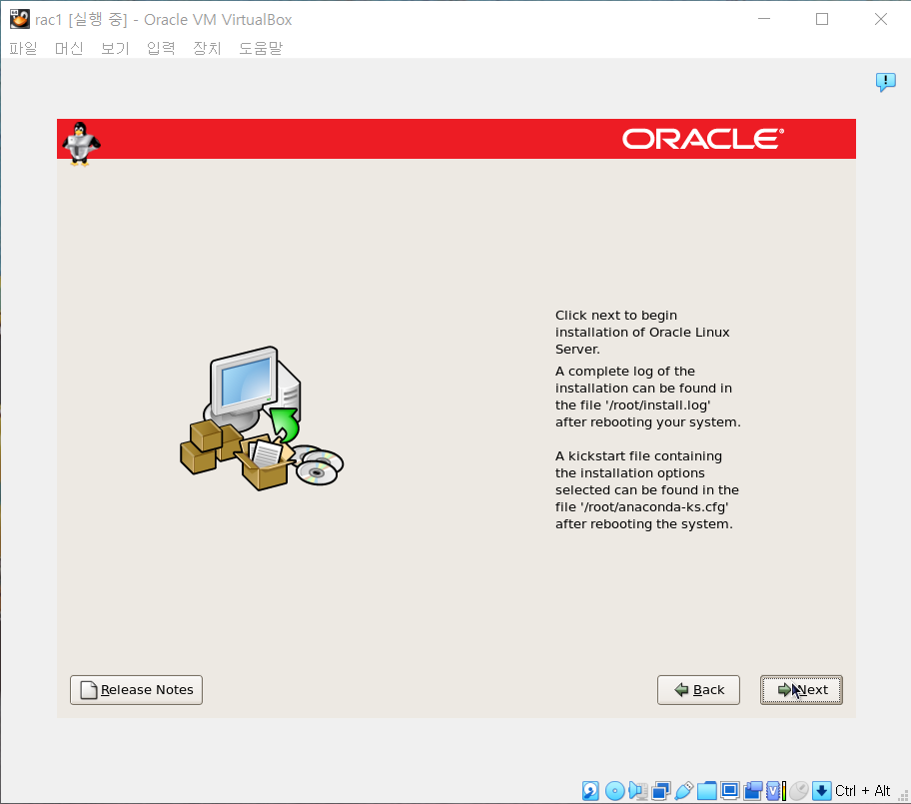
Task: Click the USB devices status icon
Action: coord(684,791)
